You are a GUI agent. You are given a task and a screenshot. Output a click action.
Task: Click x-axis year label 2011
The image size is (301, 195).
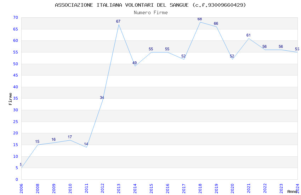[86, 189]
